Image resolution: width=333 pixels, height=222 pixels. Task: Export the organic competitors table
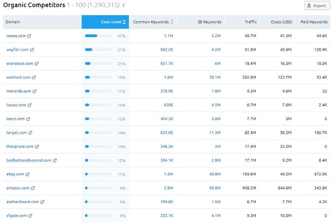coord(317,6)
